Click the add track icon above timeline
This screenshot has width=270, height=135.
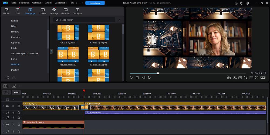(6, 92)
